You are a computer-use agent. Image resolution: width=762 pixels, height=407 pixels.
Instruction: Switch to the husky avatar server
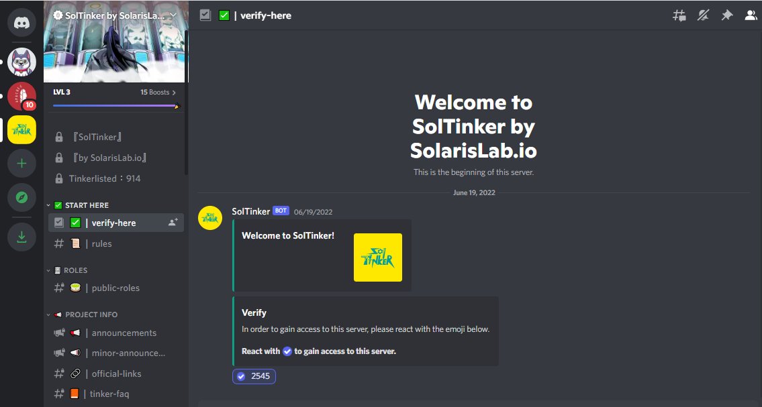pyautogui.click(x=21, y=62)
